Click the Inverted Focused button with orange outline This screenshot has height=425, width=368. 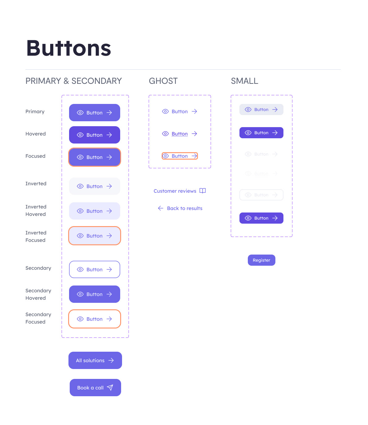[94, 236]
